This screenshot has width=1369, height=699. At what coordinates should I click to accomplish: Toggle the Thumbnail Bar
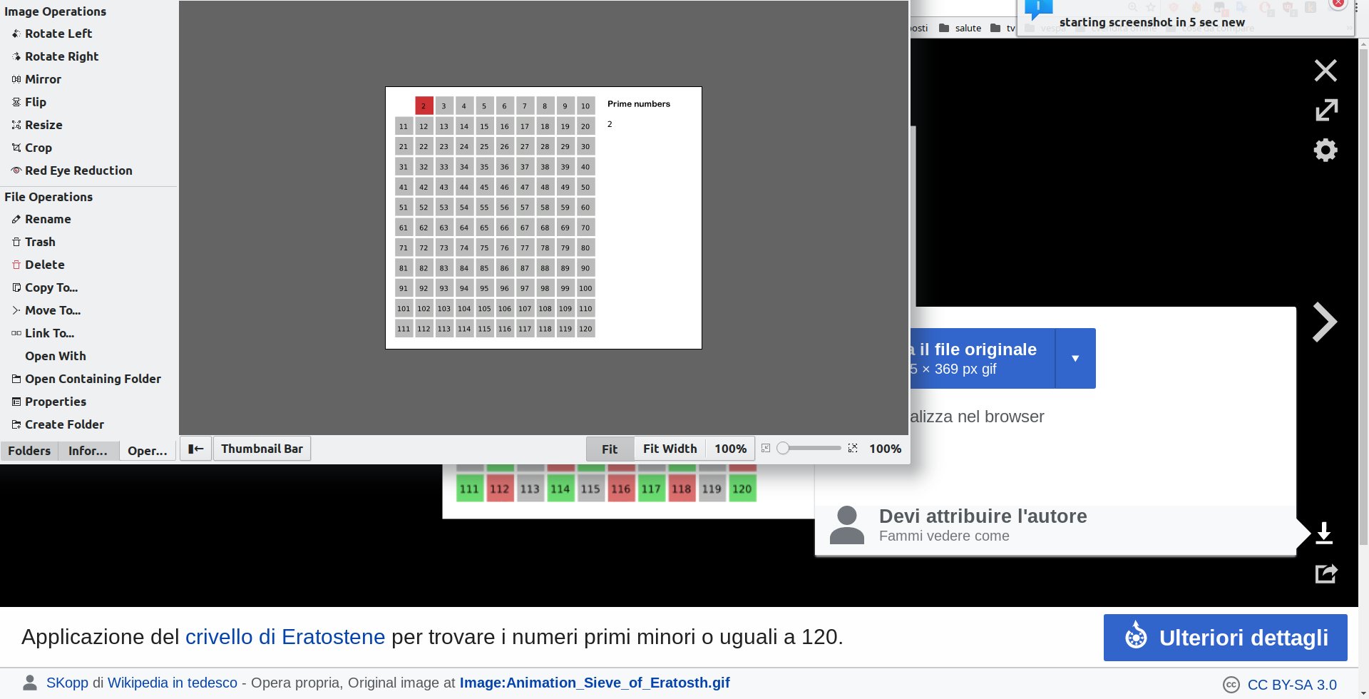pyautogui.click(x=262, y=449)
